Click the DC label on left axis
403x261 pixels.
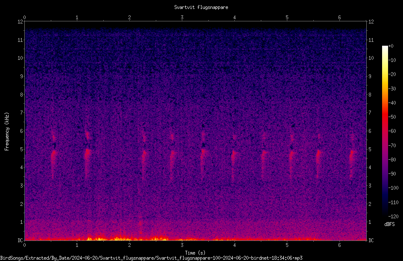20,240
